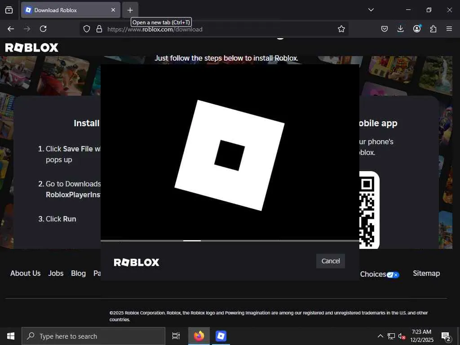The height and width of the screenshot is (345, 460).
Task: Open the extensions puzzle icon
Action: tap(433, 29)
